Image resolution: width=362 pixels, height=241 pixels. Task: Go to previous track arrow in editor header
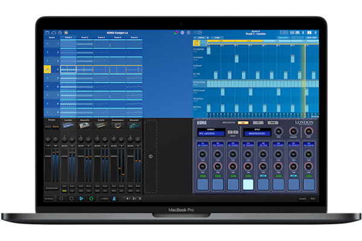coord(195,33)
